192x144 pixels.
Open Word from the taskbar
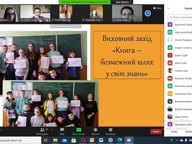(x=101, y=140)
